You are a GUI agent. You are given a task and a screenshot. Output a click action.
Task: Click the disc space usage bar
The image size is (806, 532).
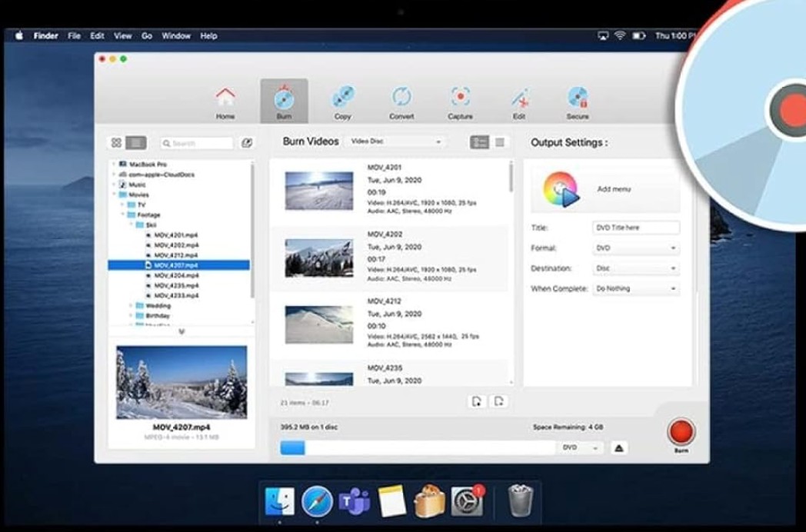coord(418,447)
